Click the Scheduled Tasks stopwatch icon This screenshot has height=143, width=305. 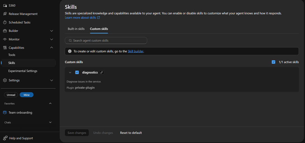click(x=5, y=22)
